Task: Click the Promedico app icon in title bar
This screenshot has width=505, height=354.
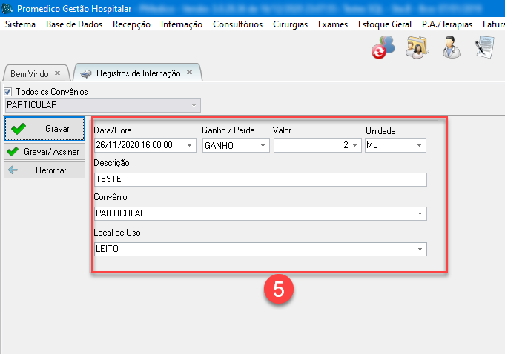Action: 7,8
